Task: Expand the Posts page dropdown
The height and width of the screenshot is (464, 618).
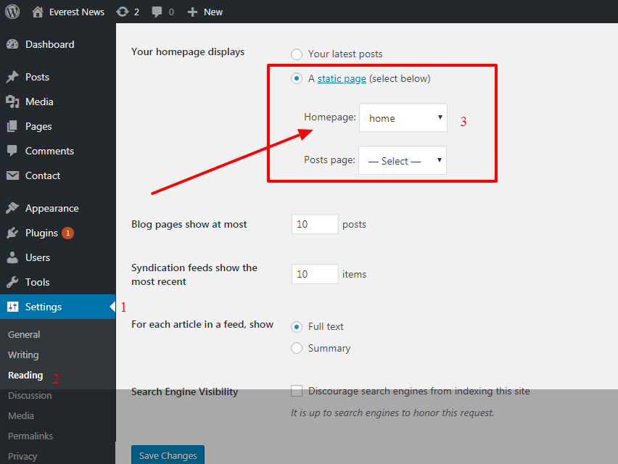Action: pos(403,160)
